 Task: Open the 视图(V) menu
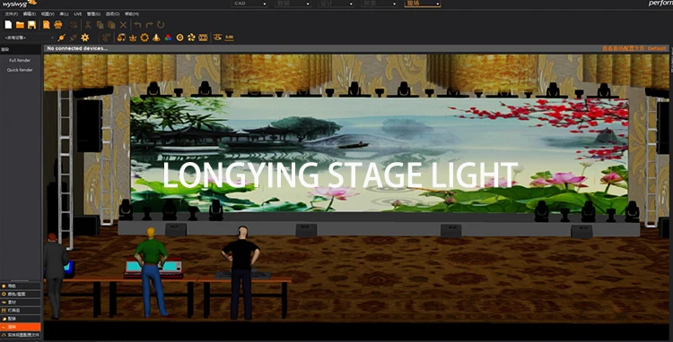click(x=48, y=14)
